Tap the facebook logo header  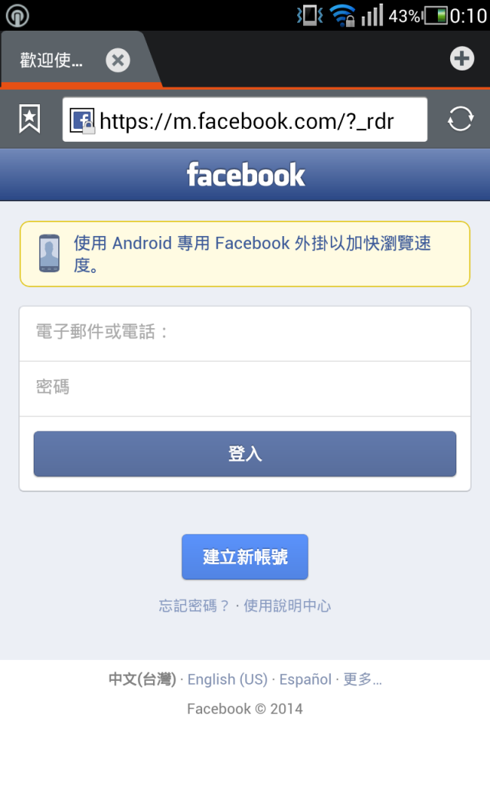[x=246, y=175]
